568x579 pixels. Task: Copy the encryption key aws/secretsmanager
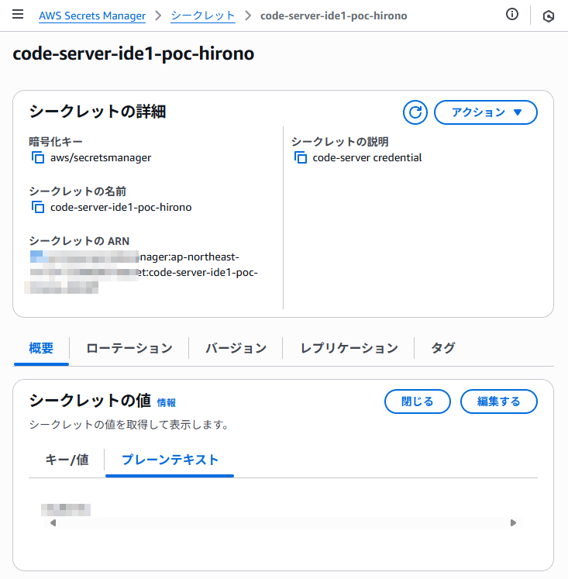tap(38, 157)
